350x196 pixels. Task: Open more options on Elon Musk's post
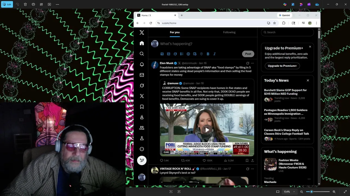pos(252,63)
